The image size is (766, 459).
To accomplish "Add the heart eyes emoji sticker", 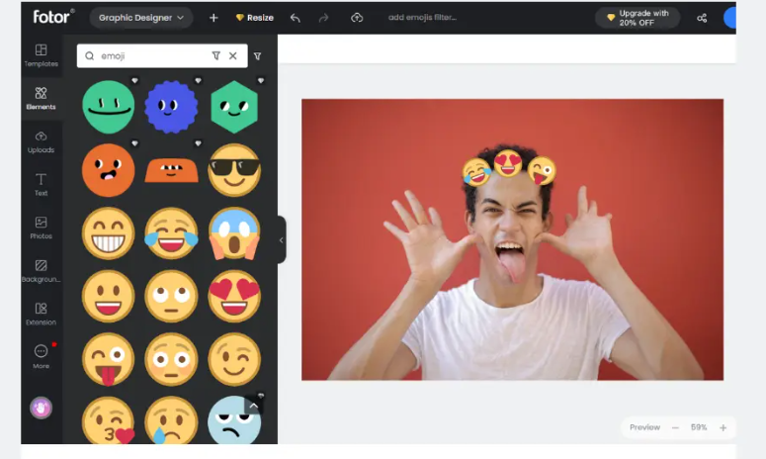I will (234, 296).
